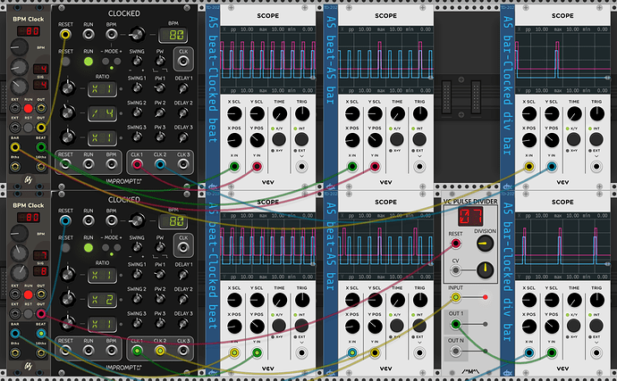
Task: Click the 16ths output jack on upper BPM Clock
Action: 41,167
